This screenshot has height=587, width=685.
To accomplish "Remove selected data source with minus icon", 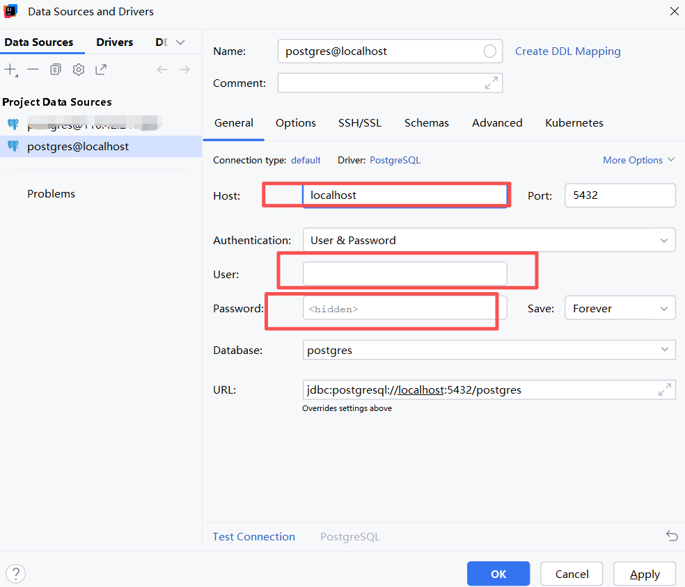I will [x=33, y=70].
